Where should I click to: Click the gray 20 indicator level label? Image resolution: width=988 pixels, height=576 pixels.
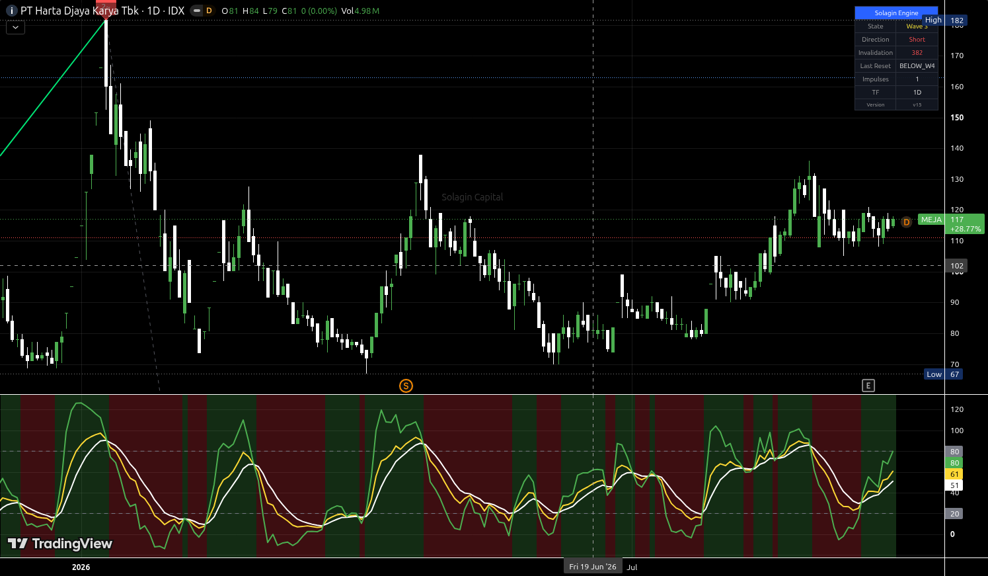(954, 514)
